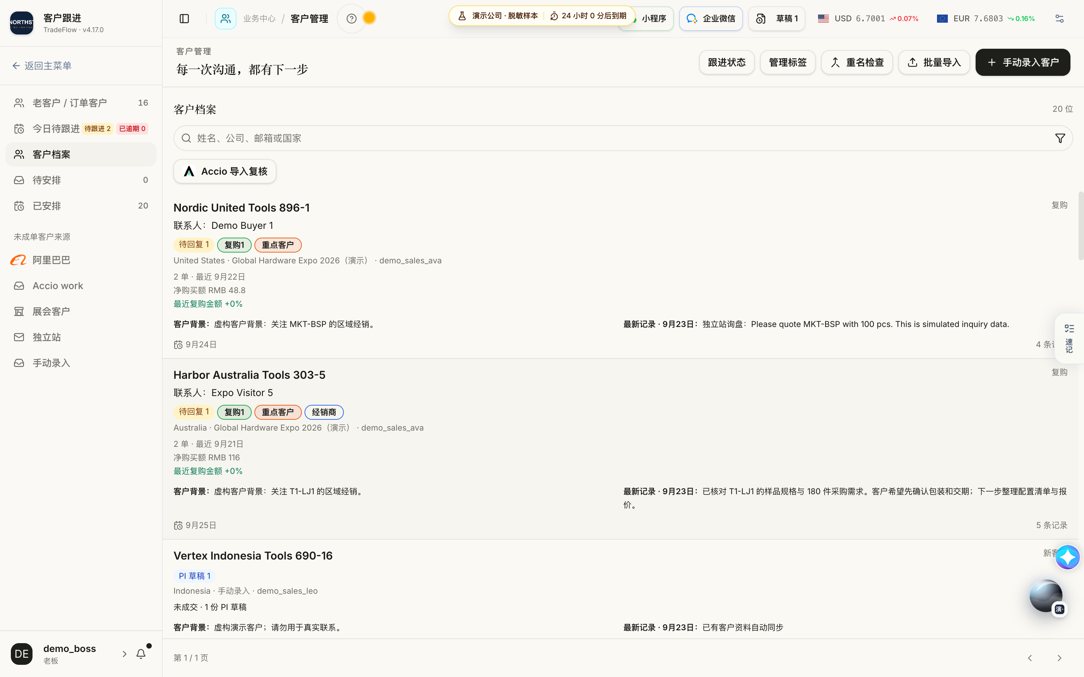Select 客户档案 in sidebar
The image size is (1084, 677).
81,154
